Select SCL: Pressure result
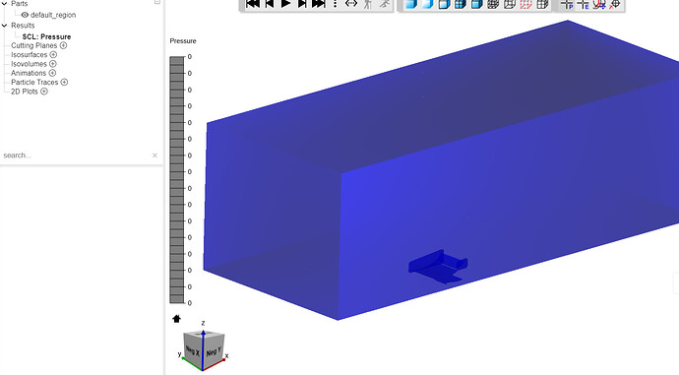679x375 pixels. pyautogui.click(x=46, y=36)
